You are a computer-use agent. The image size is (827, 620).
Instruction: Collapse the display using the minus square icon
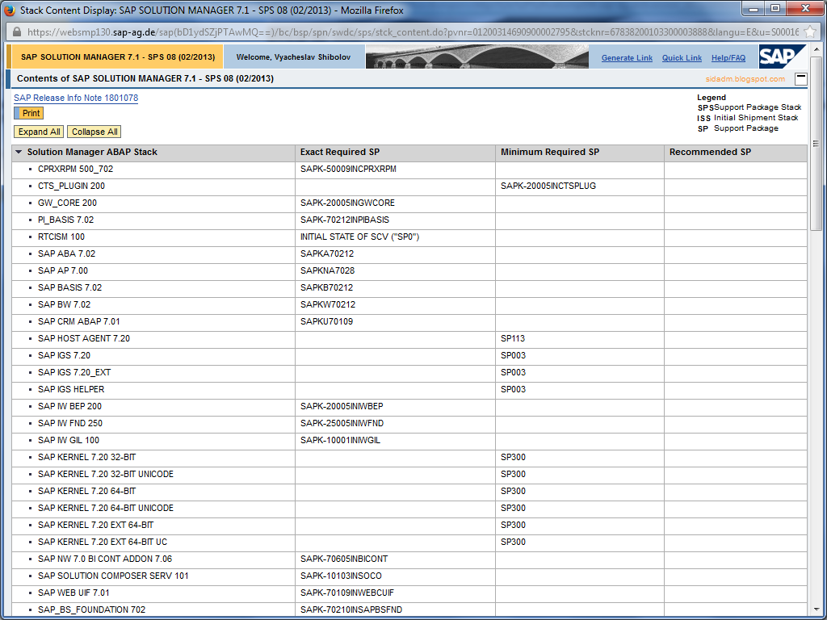pyautogui.click(x=800, y=78)
